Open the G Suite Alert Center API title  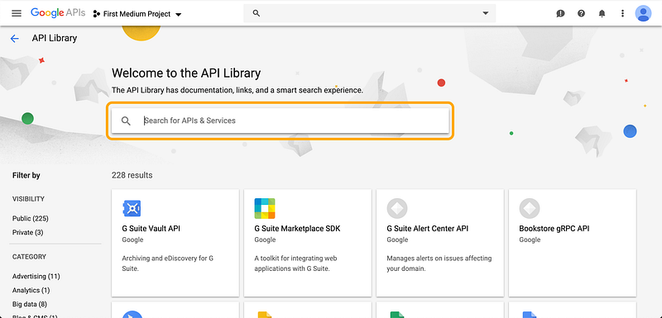[x=428, y=229]
